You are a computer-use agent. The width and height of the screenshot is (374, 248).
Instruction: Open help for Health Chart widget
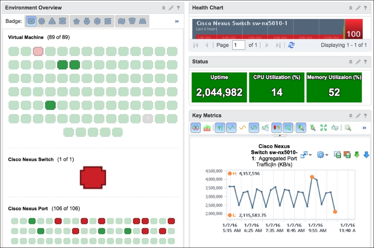click(x=365, y=8)
